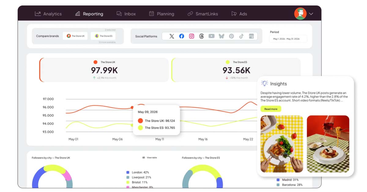Click the May 16 axis label

point(203,139)
